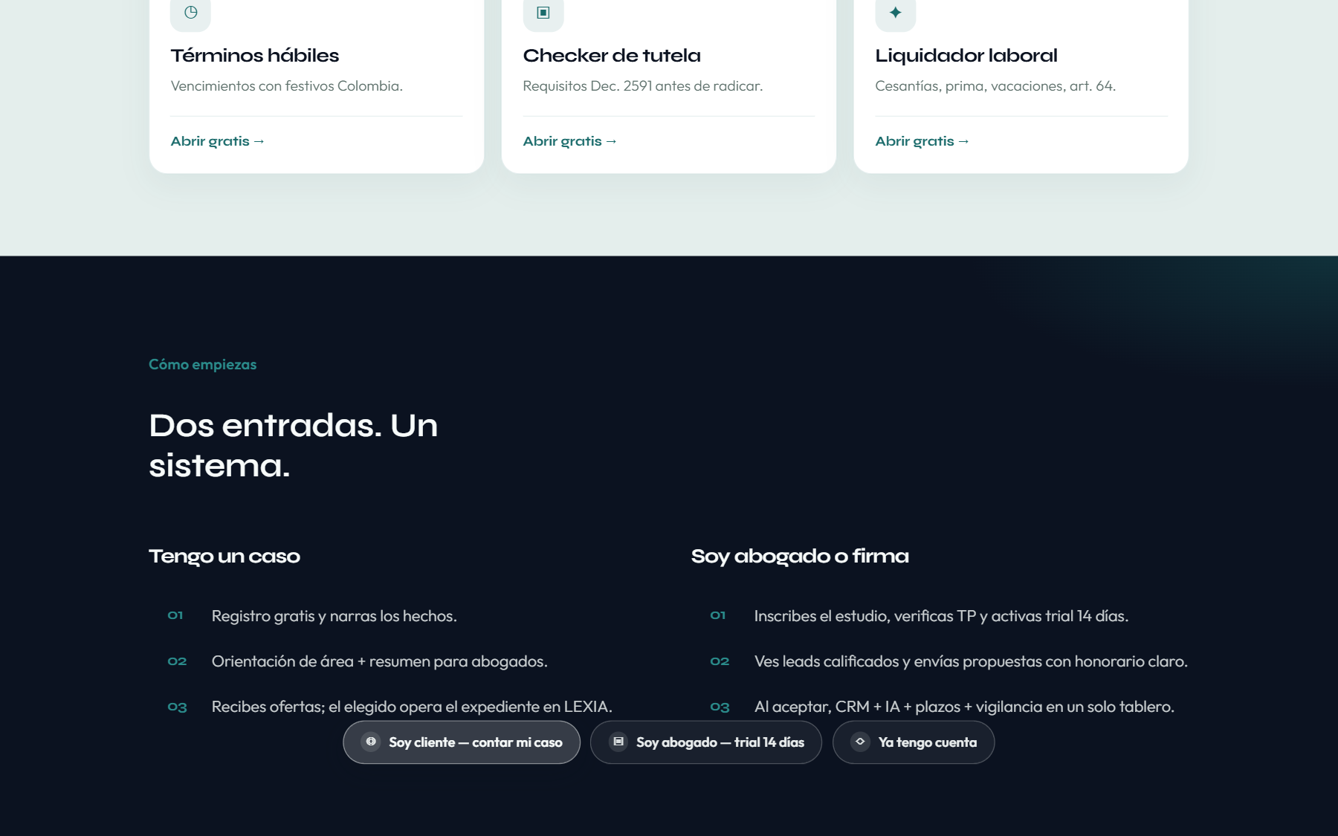Viewport: 1338px width, 836px height.
Task: Click the Soy abogado o firma heading
Action: click(800, 557)
